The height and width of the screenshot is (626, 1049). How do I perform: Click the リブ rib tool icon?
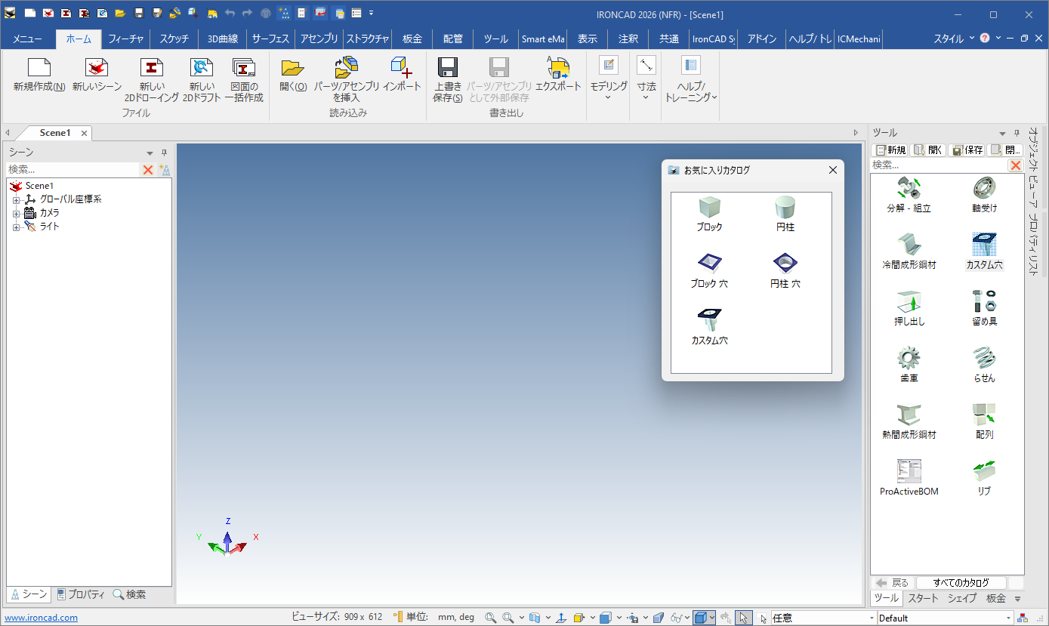point(984,470)
